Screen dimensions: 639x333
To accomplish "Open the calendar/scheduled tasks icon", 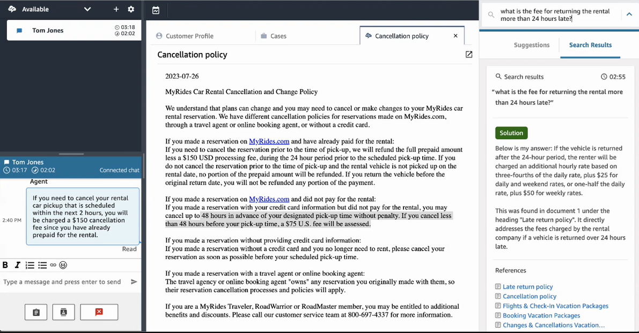I will [x=156, y=10].
